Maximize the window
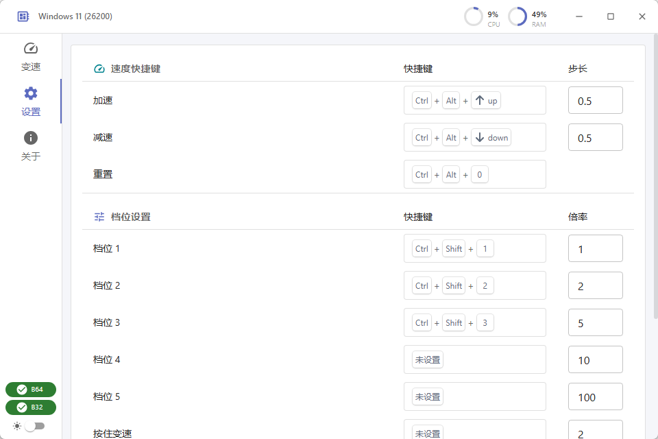This screenshot has width=658, height=439. click(611, 16)
